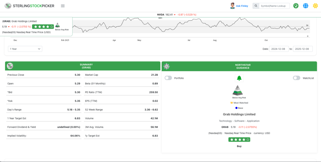Click the Volume value 42.1M

pos(154,118)
